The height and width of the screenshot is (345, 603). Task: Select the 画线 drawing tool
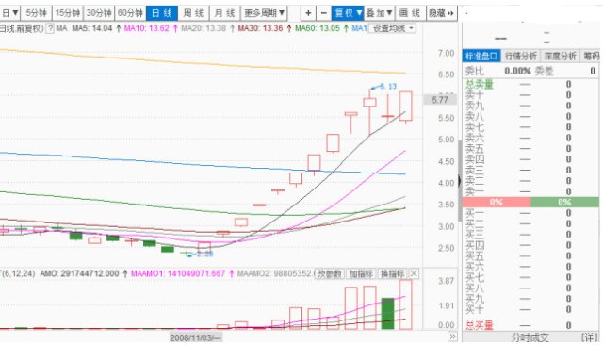[x=410, y=13]
